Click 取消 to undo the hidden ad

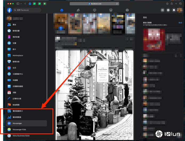[x=180, y=23]
